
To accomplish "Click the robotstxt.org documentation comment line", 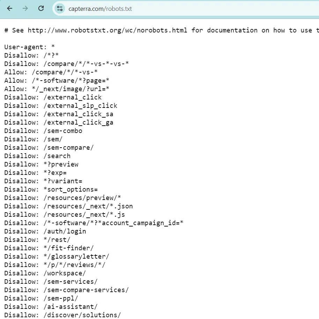I will tap(162, 30).
